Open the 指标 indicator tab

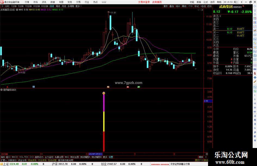pyautogui.click(x=3, y=157)
